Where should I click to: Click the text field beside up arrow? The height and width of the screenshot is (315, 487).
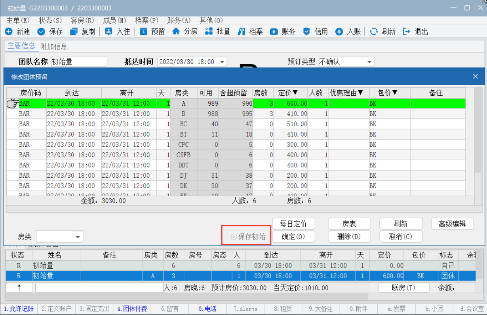99,288
